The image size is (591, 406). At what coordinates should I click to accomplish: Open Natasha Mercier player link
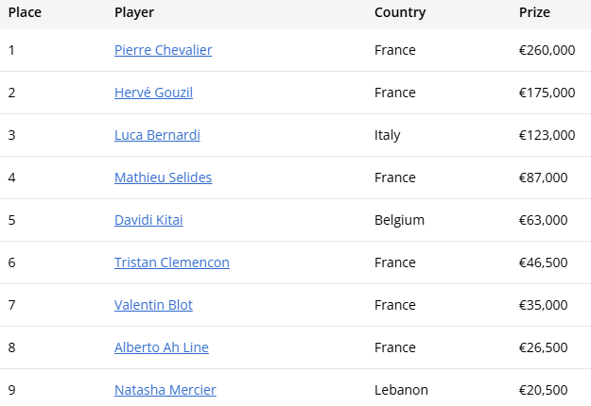tap(165, 390)
